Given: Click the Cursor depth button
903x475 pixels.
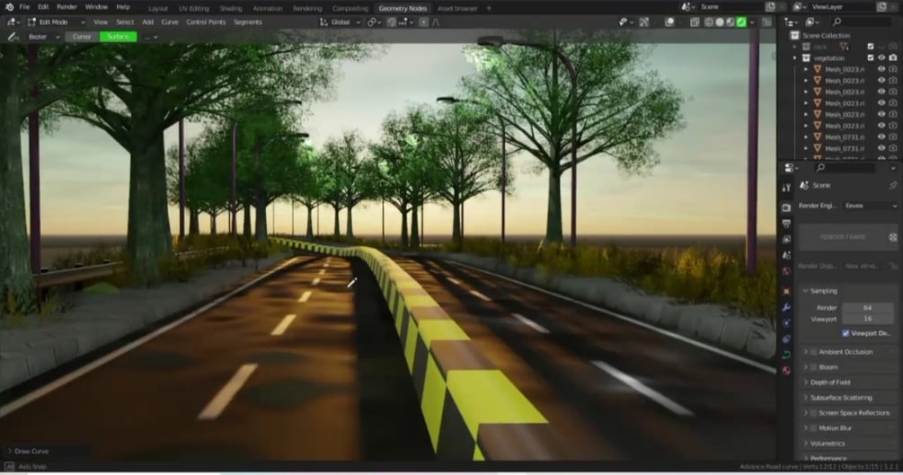Looking at the screenshot, I should click(x=82, y=37).
